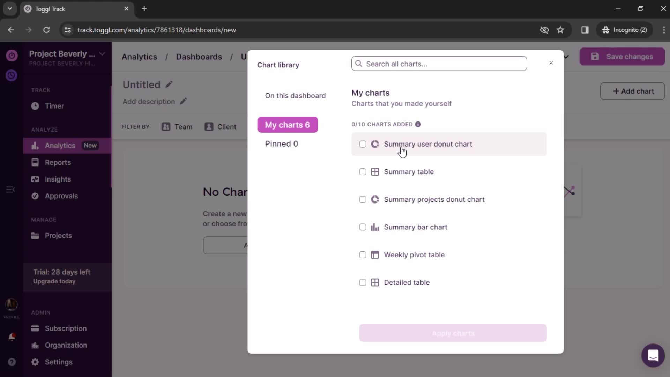This screenshot has width=670, height=377.
Task: Enable the Detailed table checkbox
Action: [362, 282]
